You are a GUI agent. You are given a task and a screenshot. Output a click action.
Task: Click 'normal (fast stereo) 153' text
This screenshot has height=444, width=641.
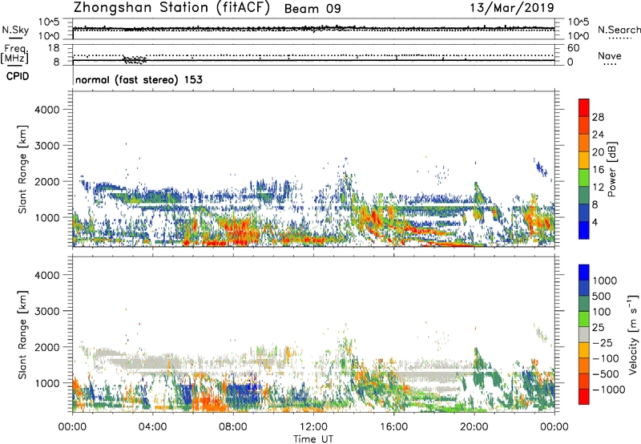(139, 79)
